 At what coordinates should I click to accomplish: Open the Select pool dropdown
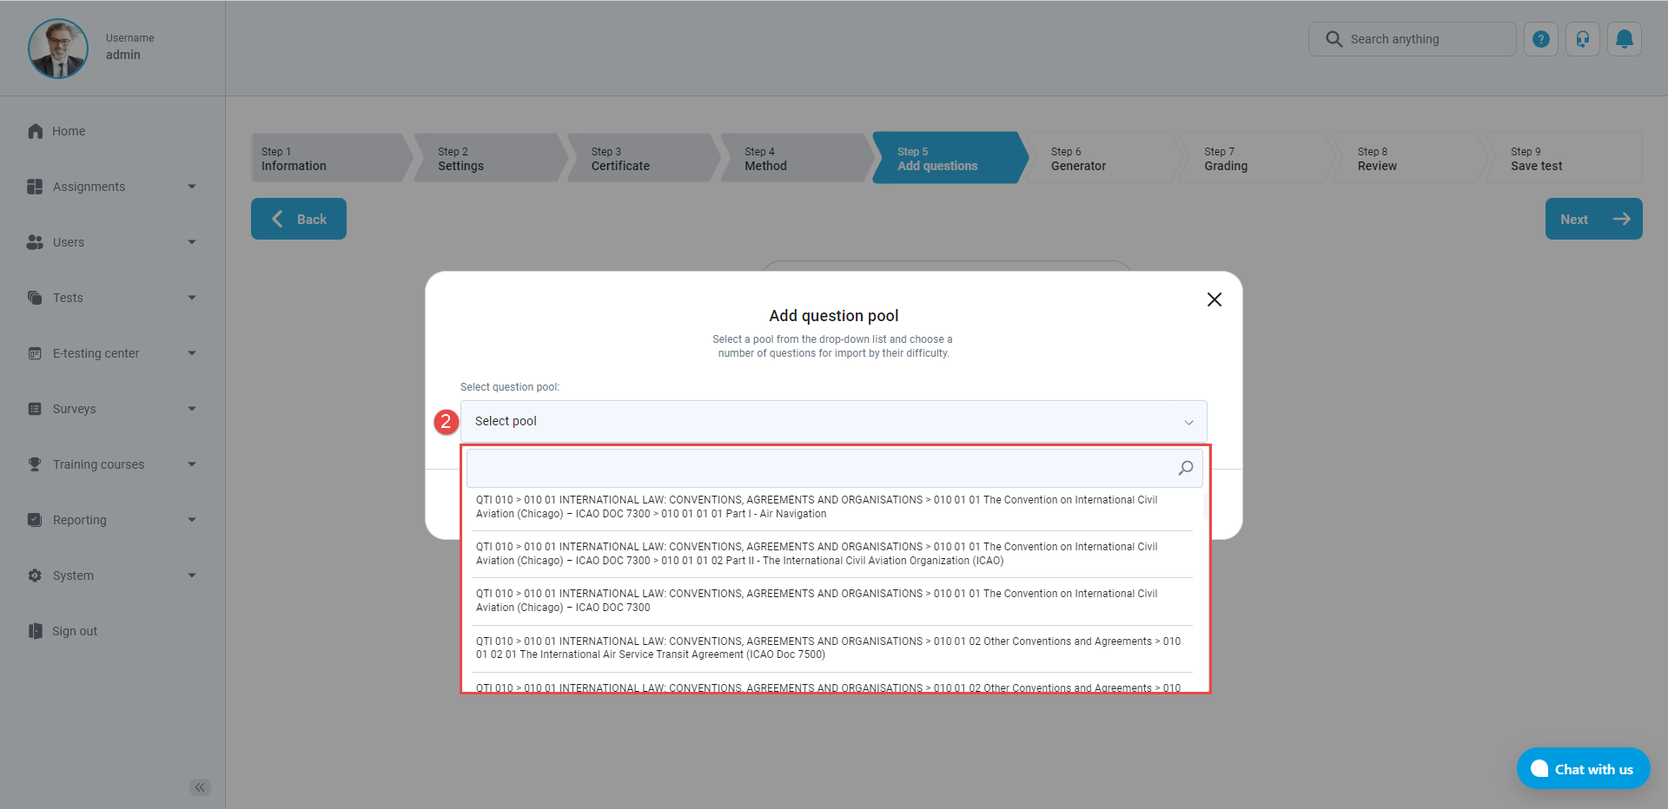point(833,421)
